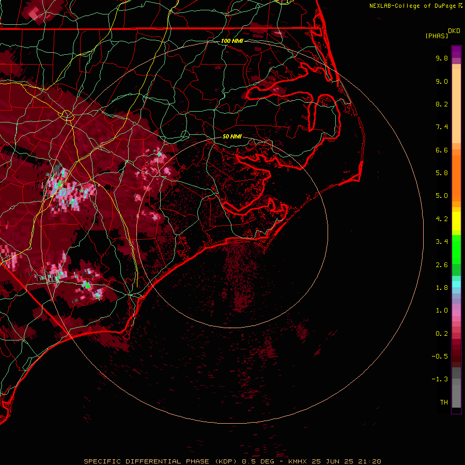This screenshot has height=465, width=465.
Task: Click the 6.6 color scale value
Action: coord(442,150)
